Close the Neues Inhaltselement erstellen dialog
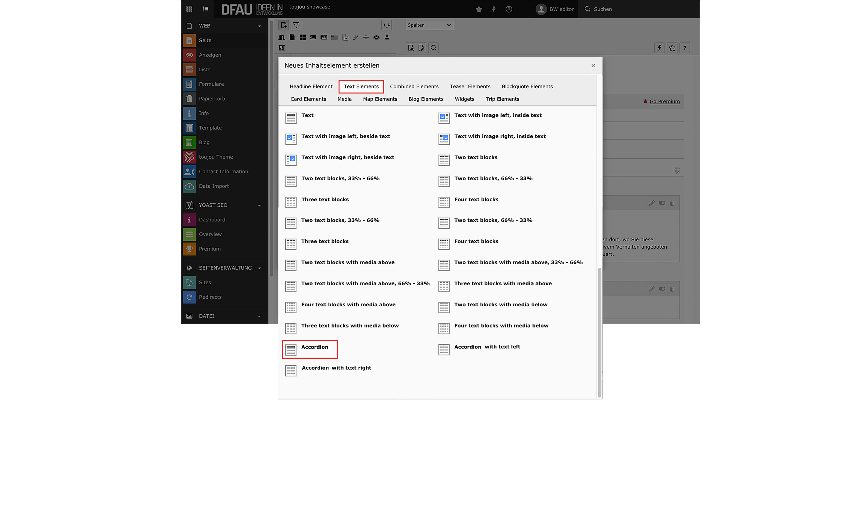The height and width of the screenshot is (532, 851). point(593,66)
